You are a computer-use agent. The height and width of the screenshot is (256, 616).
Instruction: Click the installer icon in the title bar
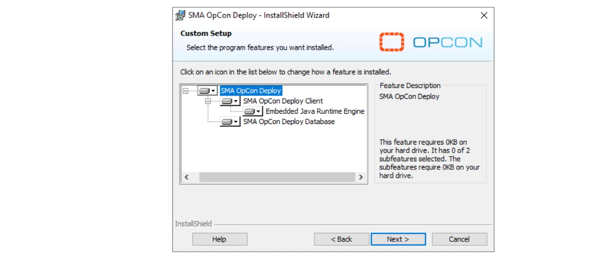pos(180,15)
